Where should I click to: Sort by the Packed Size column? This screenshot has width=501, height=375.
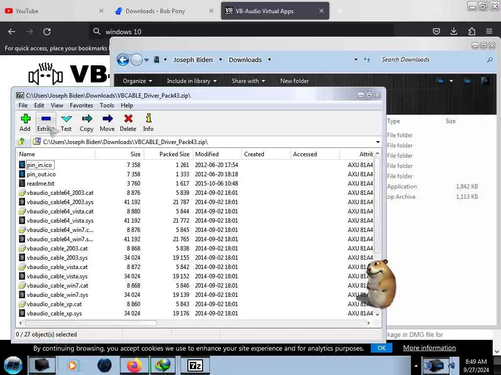coord(168,154)
